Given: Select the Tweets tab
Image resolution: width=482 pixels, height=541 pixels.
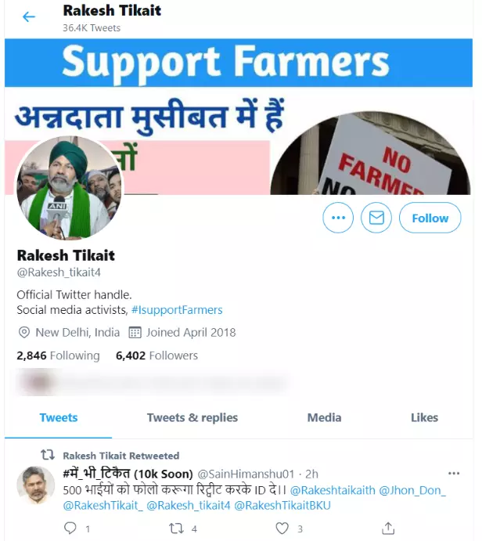Looking at the screenshot, I should [x=58, y=418].
